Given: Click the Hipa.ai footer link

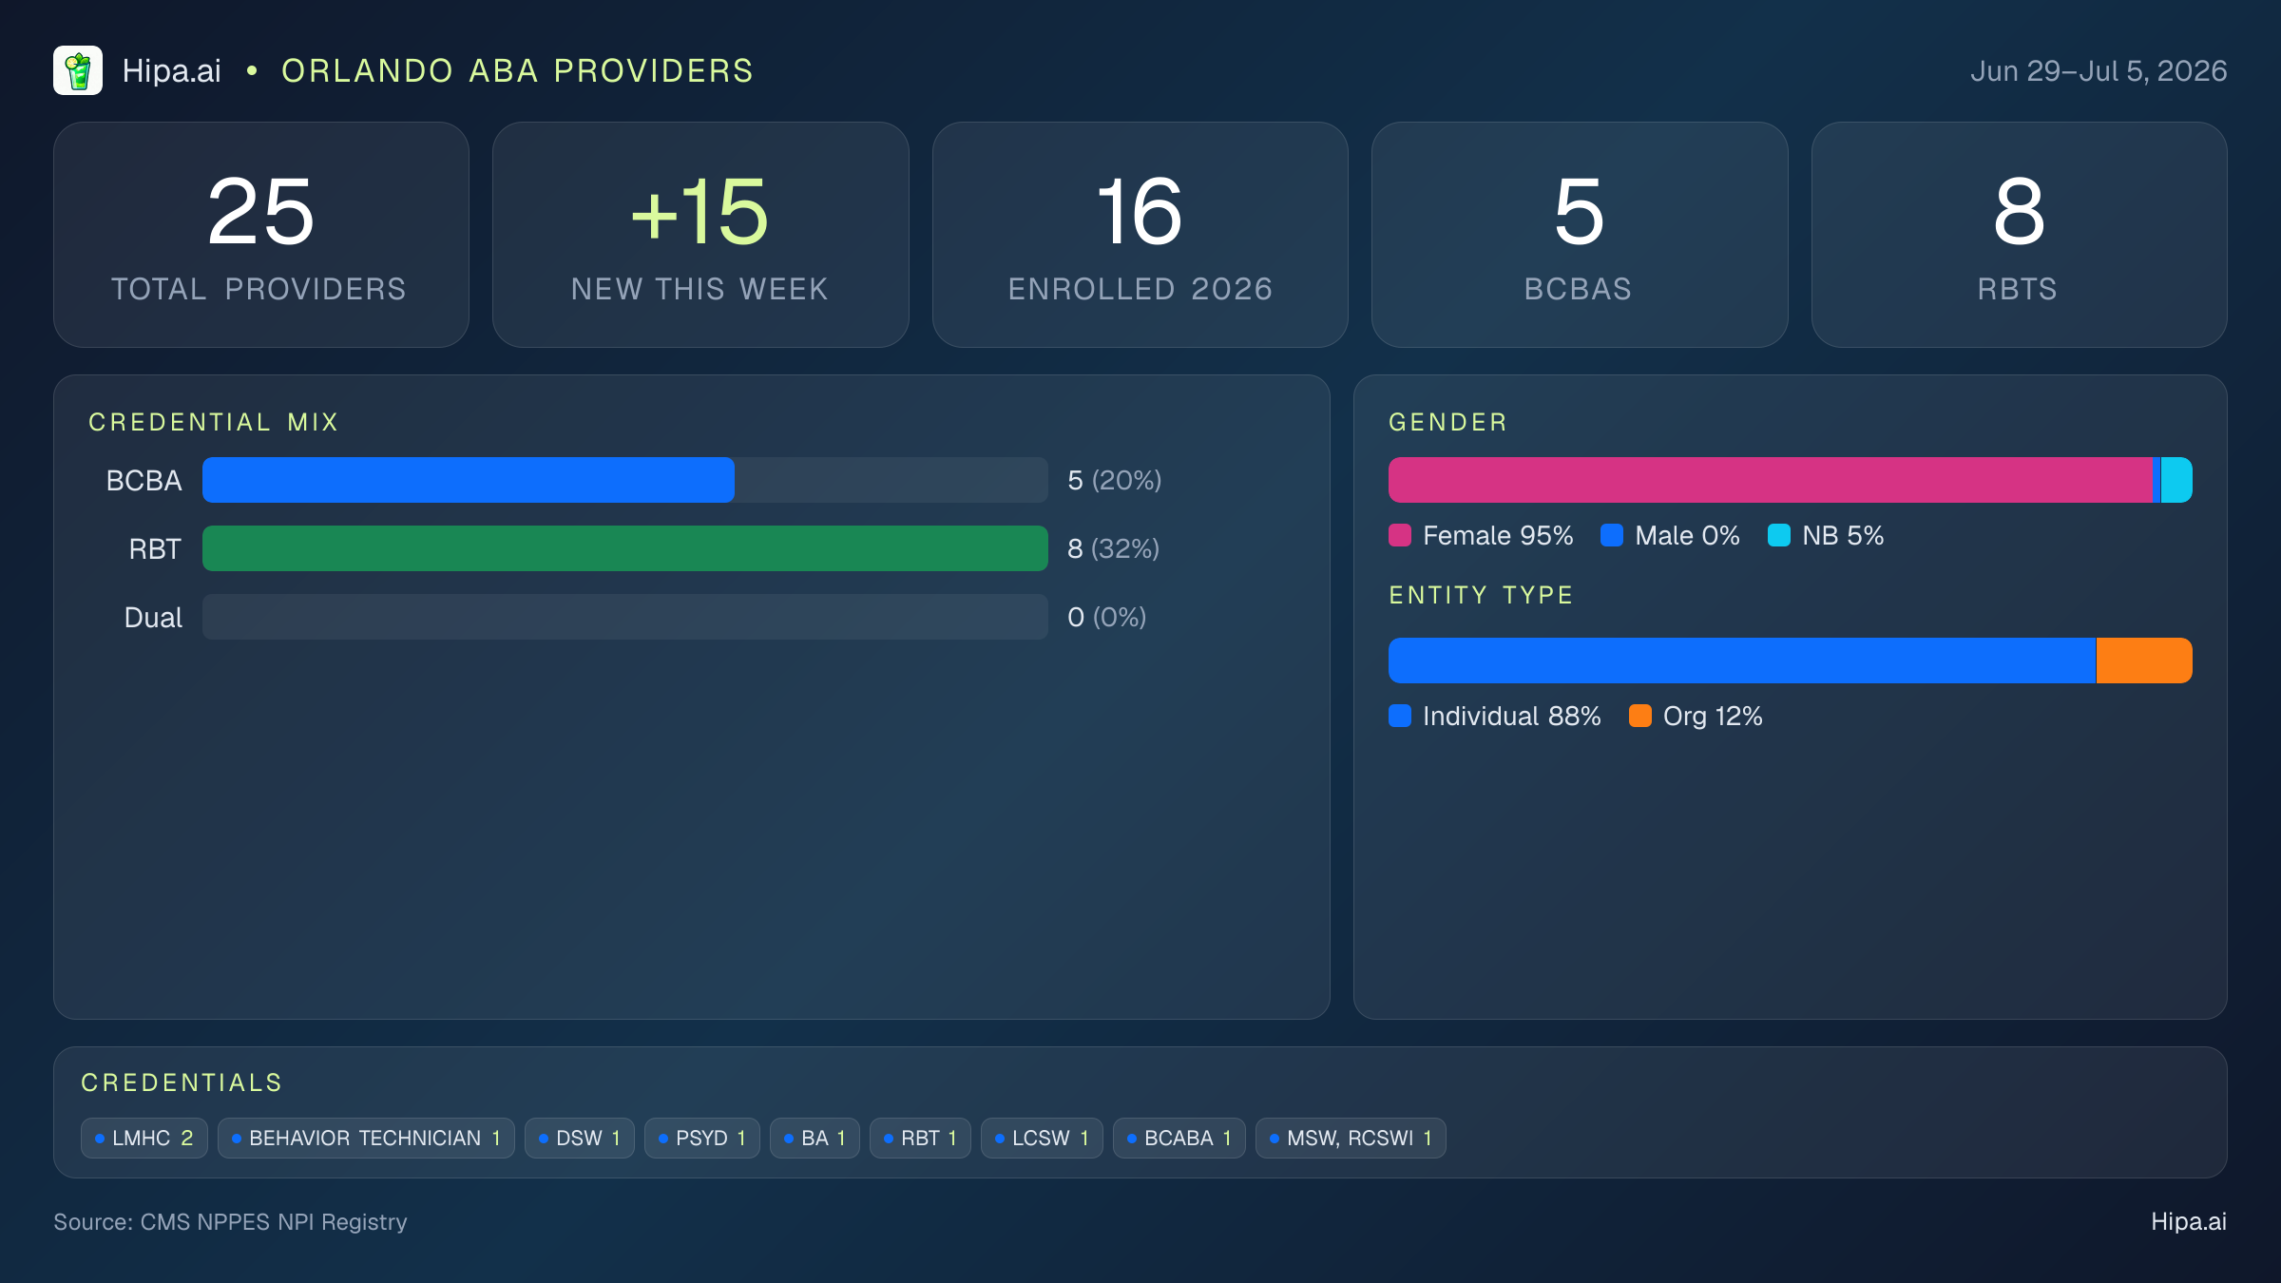Looking at the screenshot, I should pos(2189,1221).
